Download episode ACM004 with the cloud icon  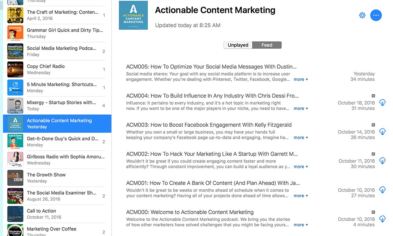pyautogui.click(x=382, y=102)
